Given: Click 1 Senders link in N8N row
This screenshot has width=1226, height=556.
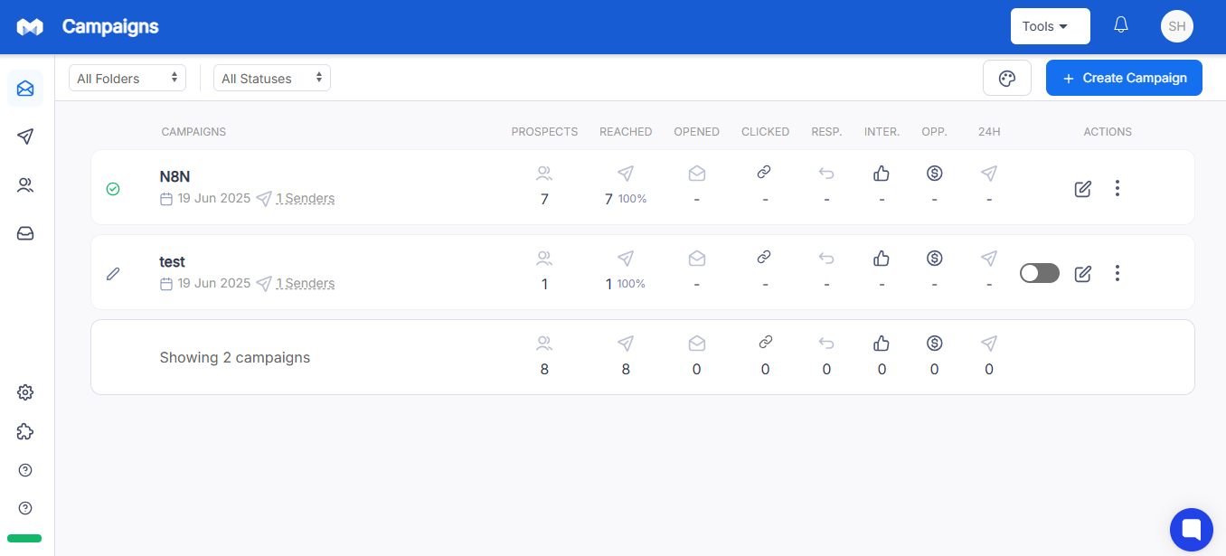Looking at the screenshot, I should tap(306, 199).
